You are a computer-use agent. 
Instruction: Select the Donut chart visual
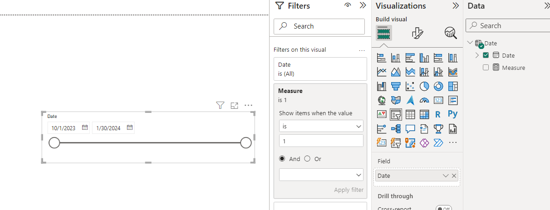pos(438,86)
